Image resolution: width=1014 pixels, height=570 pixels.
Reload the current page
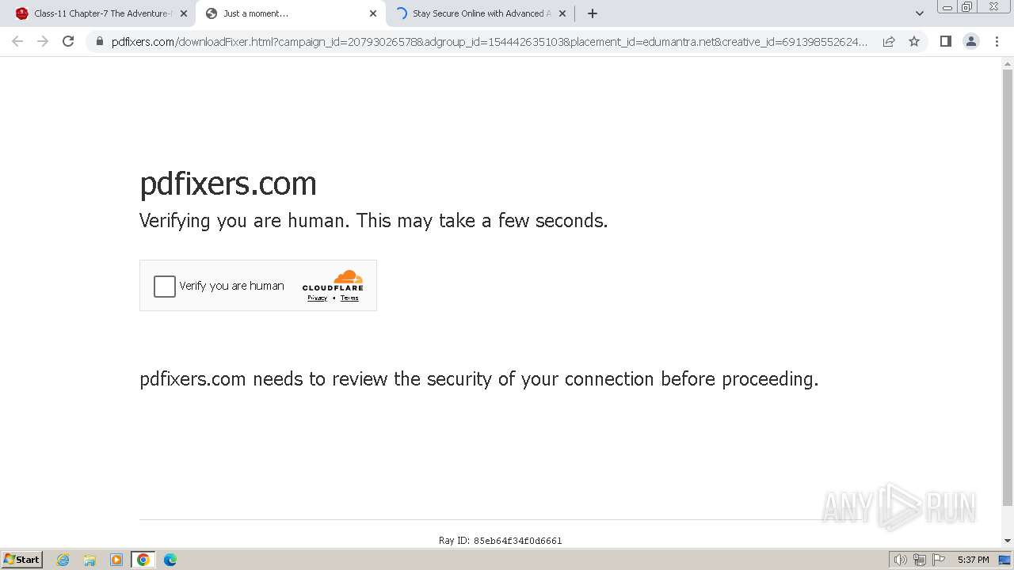click(x=68, y=41)
